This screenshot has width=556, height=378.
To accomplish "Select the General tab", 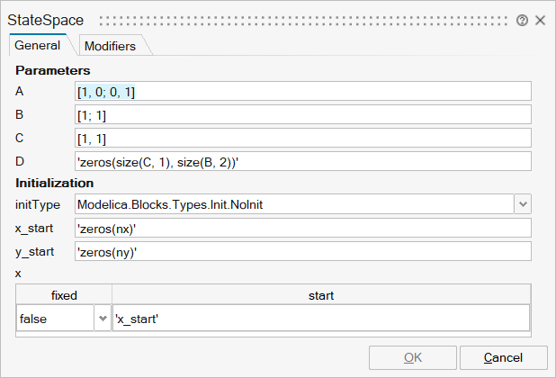I will (38, 45).
